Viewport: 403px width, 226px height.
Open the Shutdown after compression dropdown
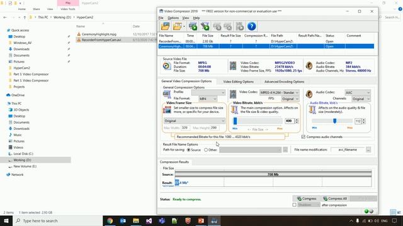[309, 205]
